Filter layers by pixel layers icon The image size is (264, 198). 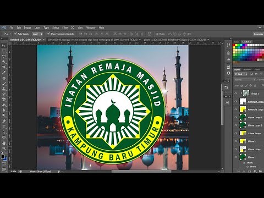coord(251,74)
